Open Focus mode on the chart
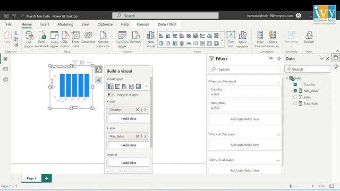 click(82, 63)
